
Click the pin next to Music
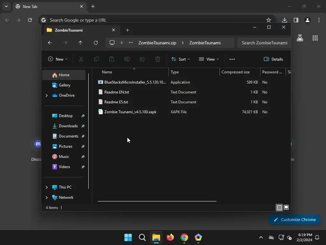point(83,157)
